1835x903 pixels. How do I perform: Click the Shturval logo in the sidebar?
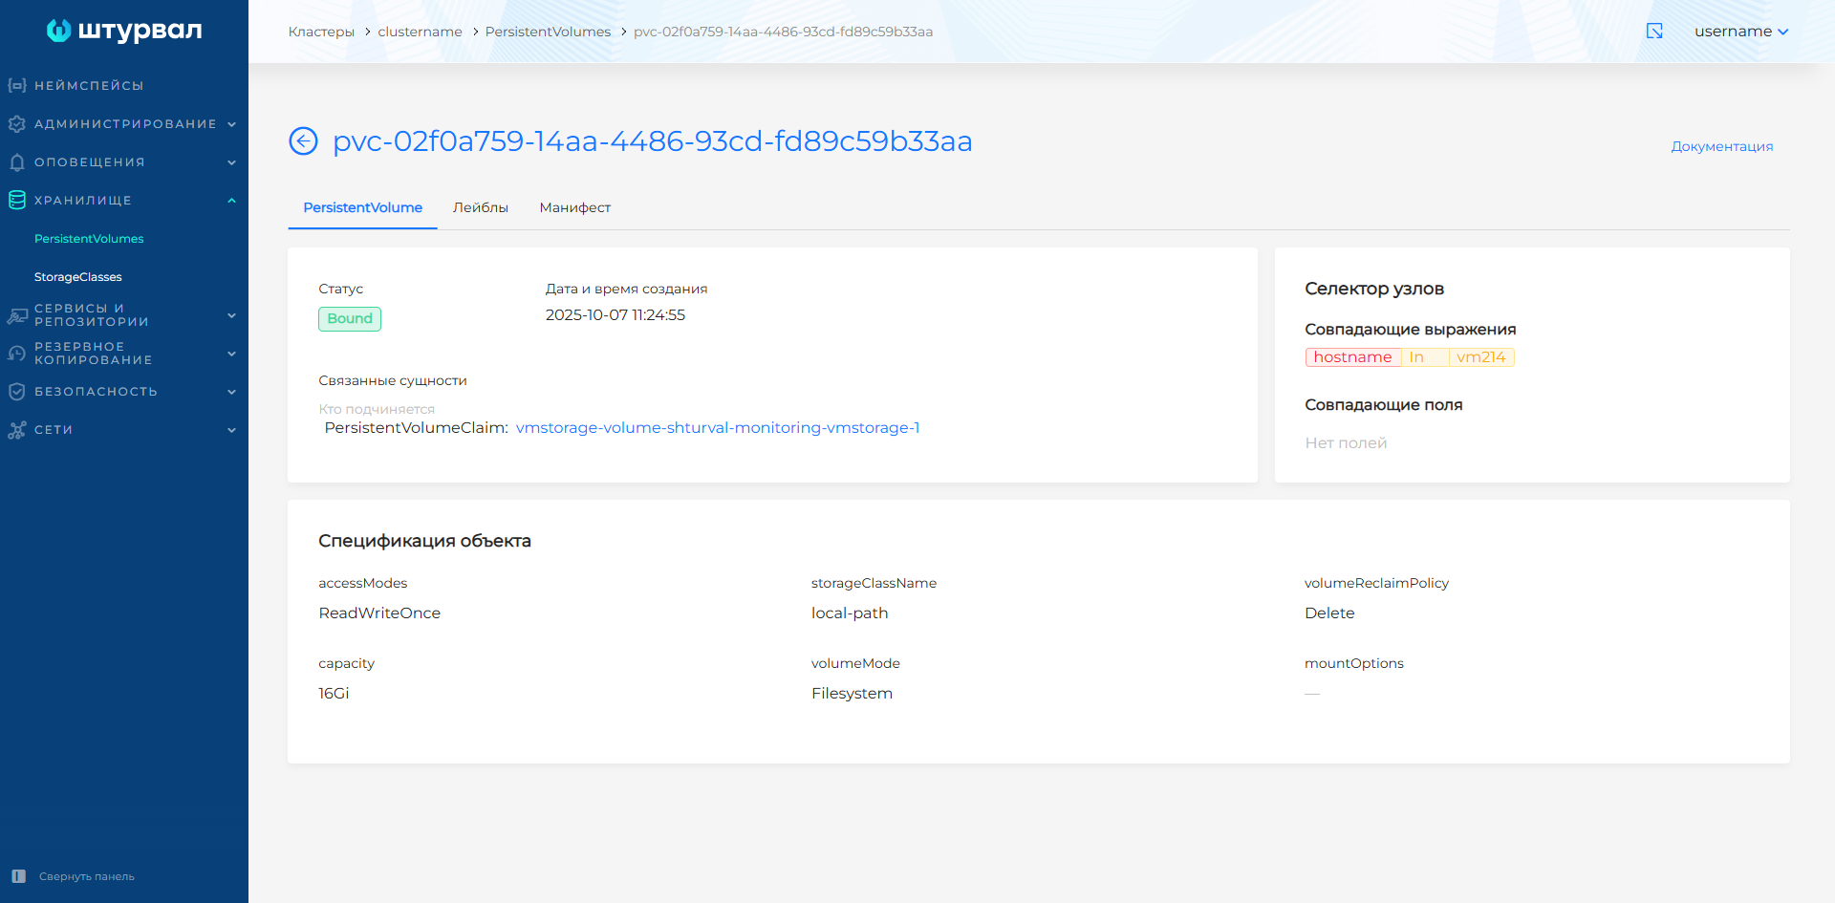point(124,31)
